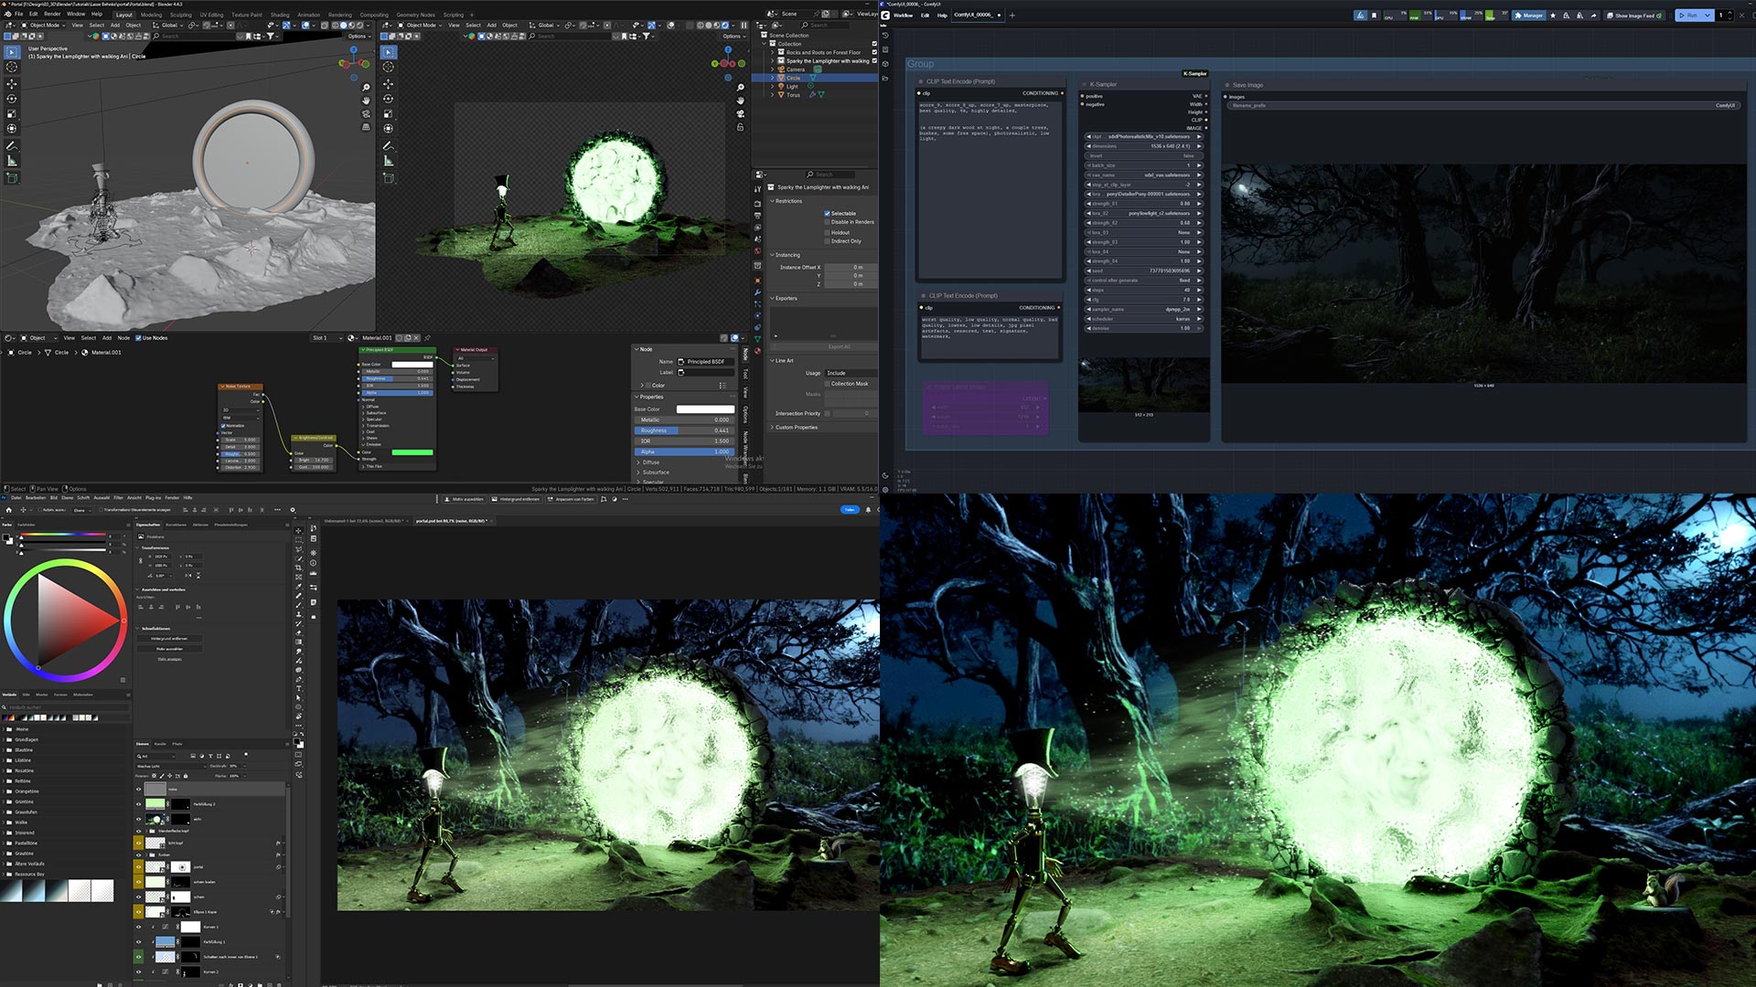1756x987 pixels.
Task: Click the Base Color swatch in node sidebar
Action: (x=705, y=409)
